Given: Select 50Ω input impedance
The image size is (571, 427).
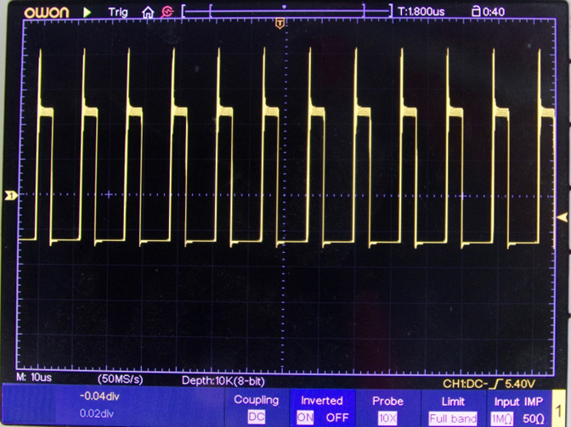Looking at the screenshot, I should coord(534,418).
